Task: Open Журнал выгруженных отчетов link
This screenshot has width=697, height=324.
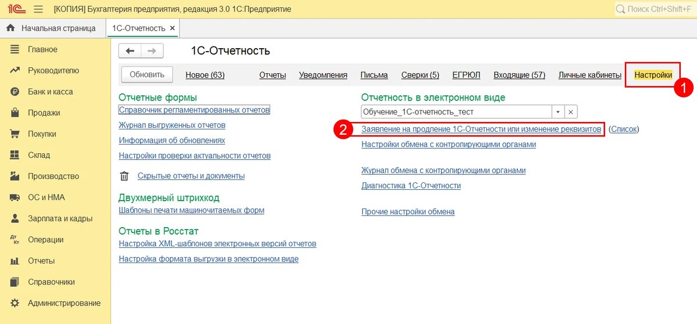Action: pos(172,125)
